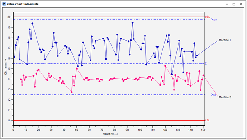Maximize the Value chart Individuals window
247x140 pixels.
click(x=234, y=4)
